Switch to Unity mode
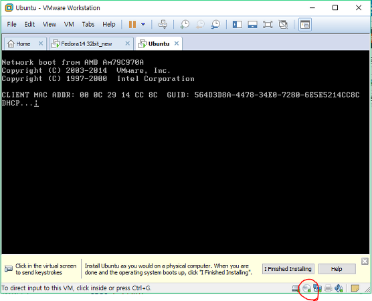The height and width of the screenshot is (301, 372). pyautogui.click(x=283, y=24)
